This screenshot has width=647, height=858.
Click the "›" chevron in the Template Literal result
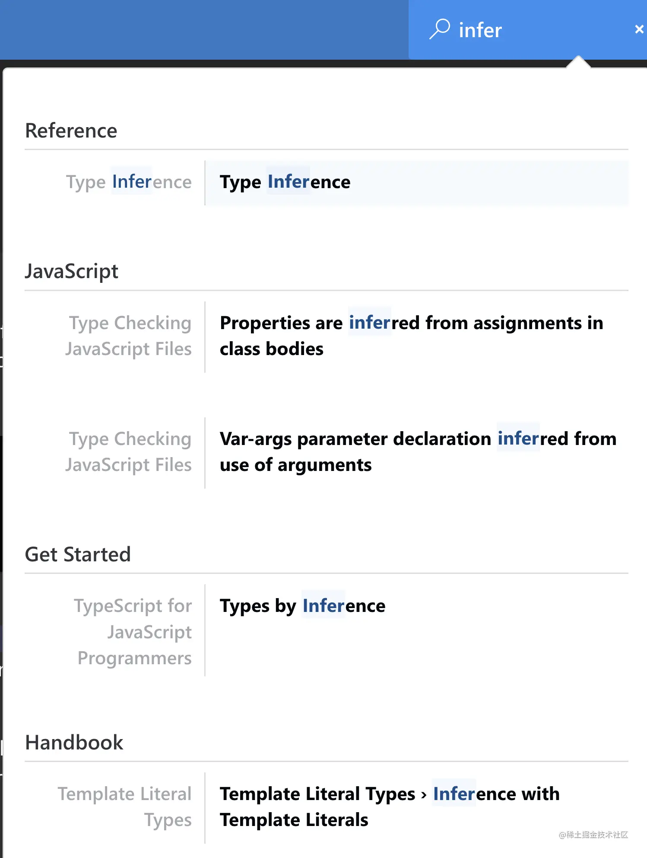coord(424,794)
